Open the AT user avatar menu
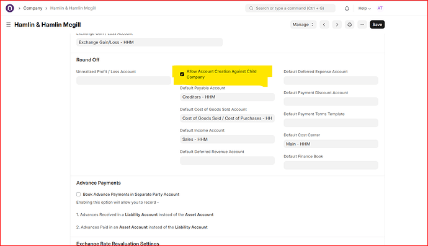The height and width of the screenshot is (246, 428). [x=380, y=8]
